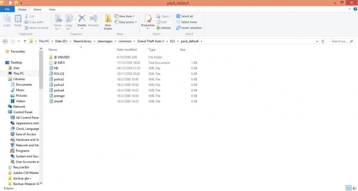Open the address bar history dropdown
This screenshot has height=191, width=358.
click(x=317, y=41)
